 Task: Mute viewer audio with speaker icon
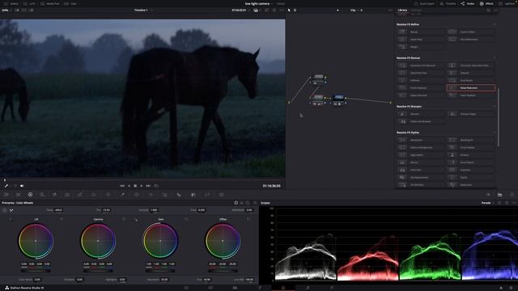click(22, 186)
